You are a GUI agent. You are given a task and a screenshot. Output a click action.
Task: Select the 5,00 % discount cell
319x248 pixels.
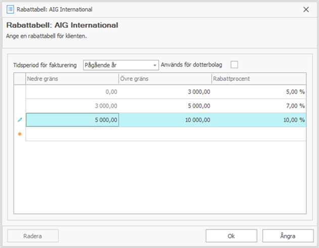click(259, 92)
